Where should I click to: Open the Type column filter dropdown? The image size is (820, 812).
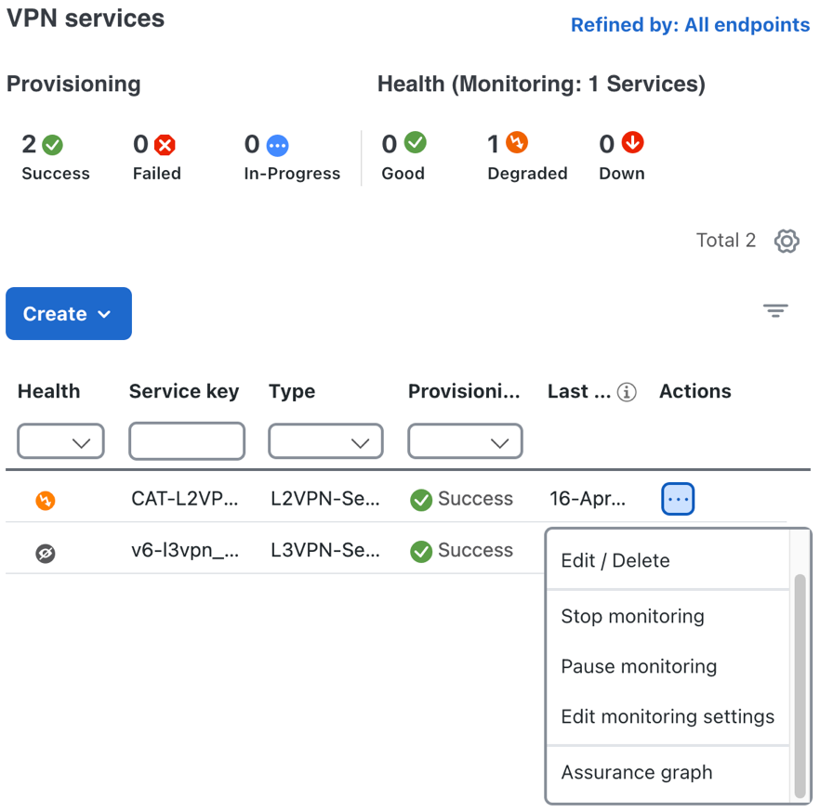325,442
